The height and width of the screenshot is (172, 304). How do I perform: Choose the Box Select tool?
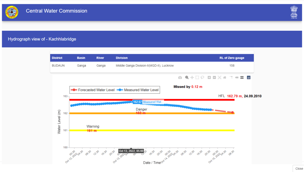click(x=197, y=77)
